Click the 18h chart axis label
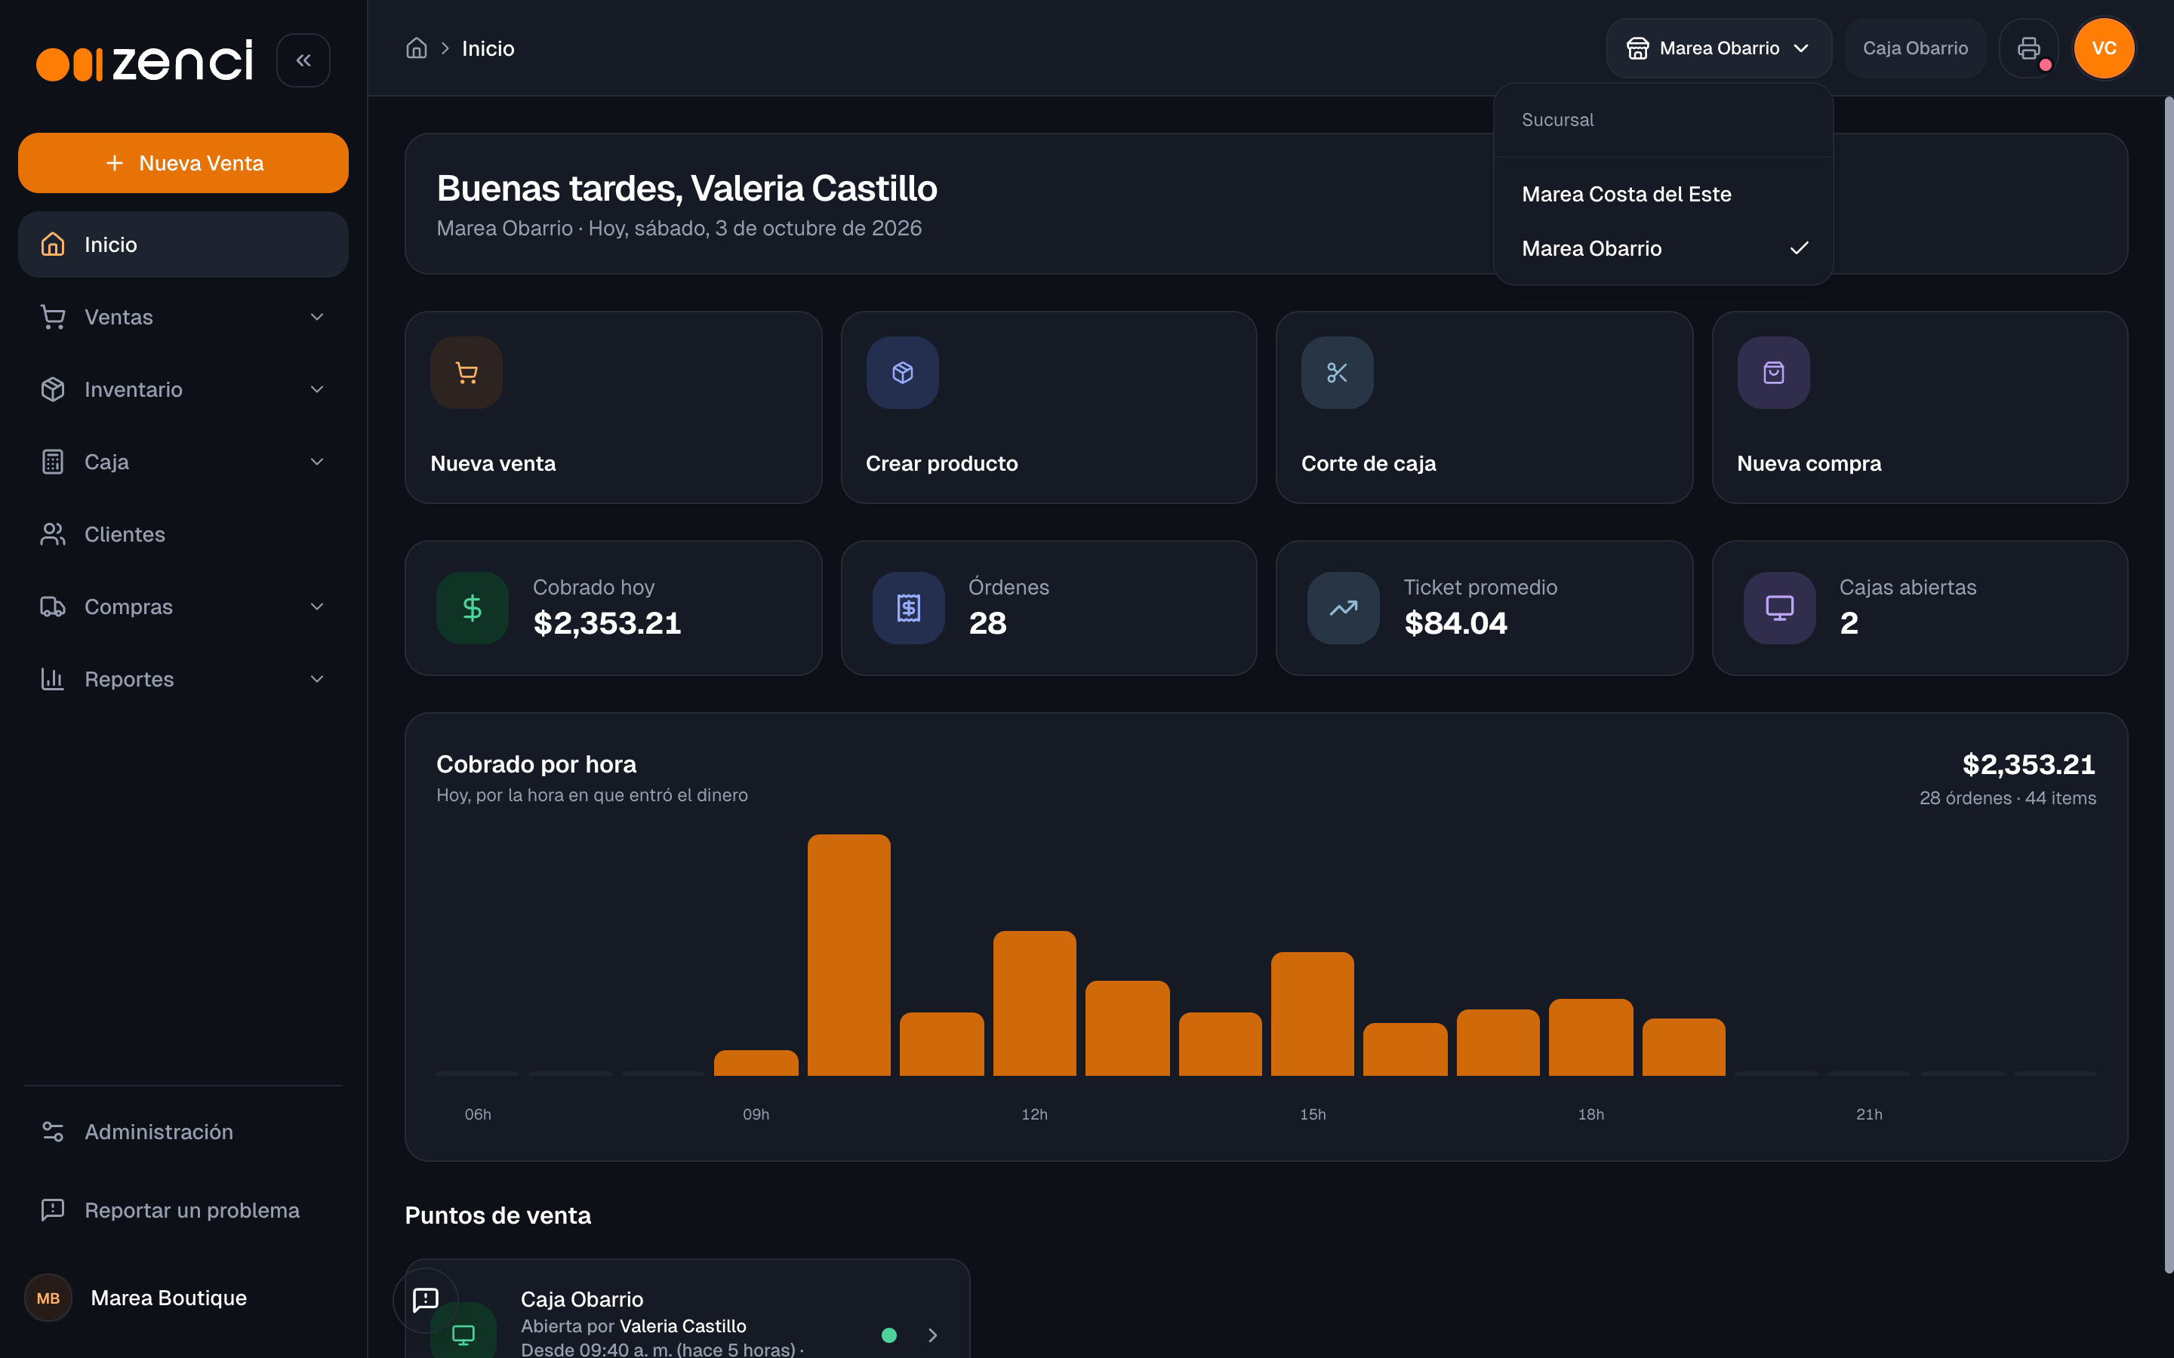Image resolution: width=2174 pixels, height=1358 pixels. point(1591,1114)
